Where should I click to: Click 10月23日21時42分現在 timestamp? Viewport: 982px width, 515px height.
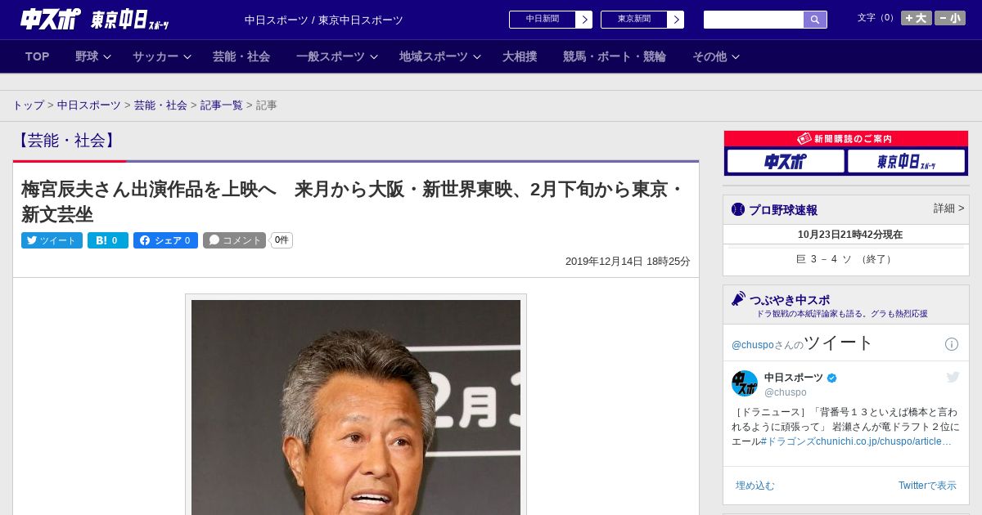tap(850, 235)
